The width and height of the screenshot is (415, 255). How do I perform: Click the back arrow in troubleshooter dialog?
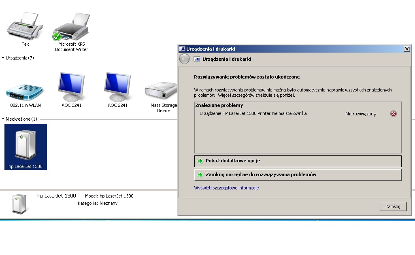(185, 59)
